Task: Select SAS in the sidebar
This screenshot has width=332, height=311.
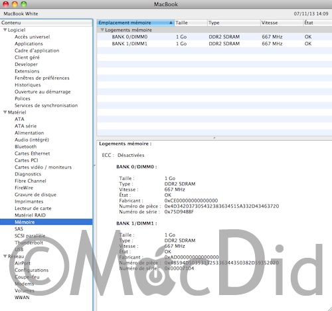Action: click(19, 229)
